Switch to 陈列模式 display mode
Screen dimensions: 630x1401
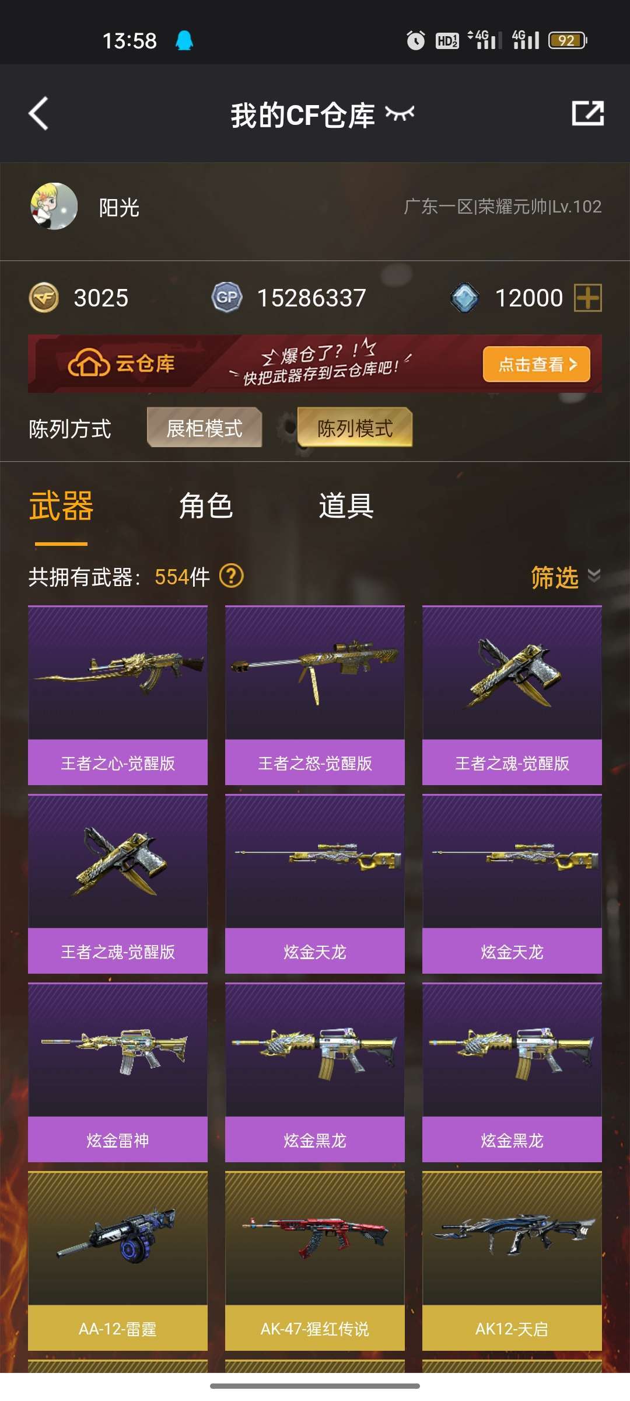tap(355, 428)
